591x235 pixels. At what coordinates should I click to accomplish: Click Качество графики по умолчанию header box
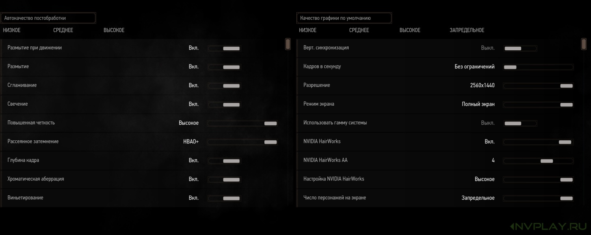(344, 18)
